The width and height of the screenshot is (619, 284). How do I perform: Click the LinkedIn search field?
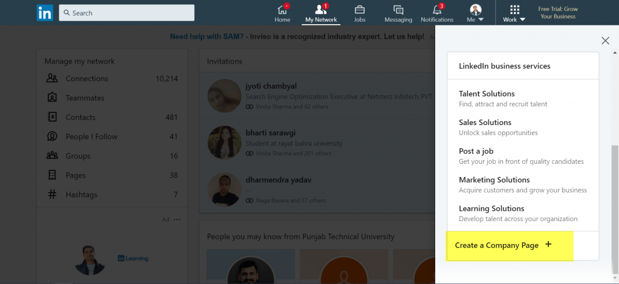127,13
